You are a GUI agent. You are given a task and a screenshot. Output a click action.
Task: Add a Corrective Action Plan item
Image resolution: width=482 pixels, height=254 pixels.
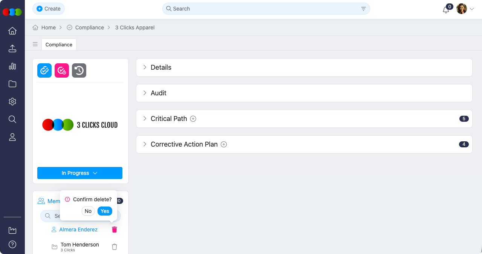tap(224, 144)
